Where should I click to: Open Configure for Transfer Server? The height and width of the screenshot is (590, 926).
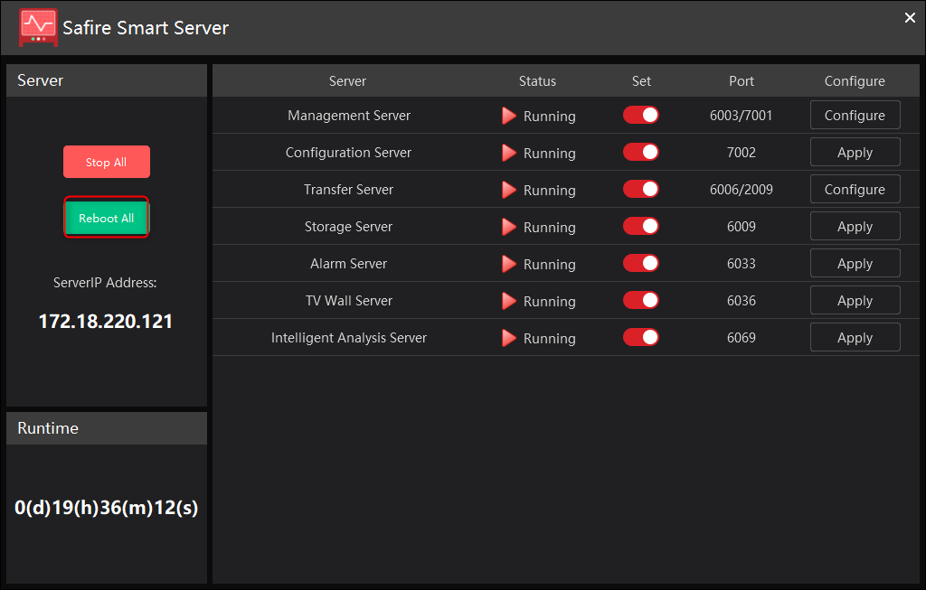coord(855,189)
